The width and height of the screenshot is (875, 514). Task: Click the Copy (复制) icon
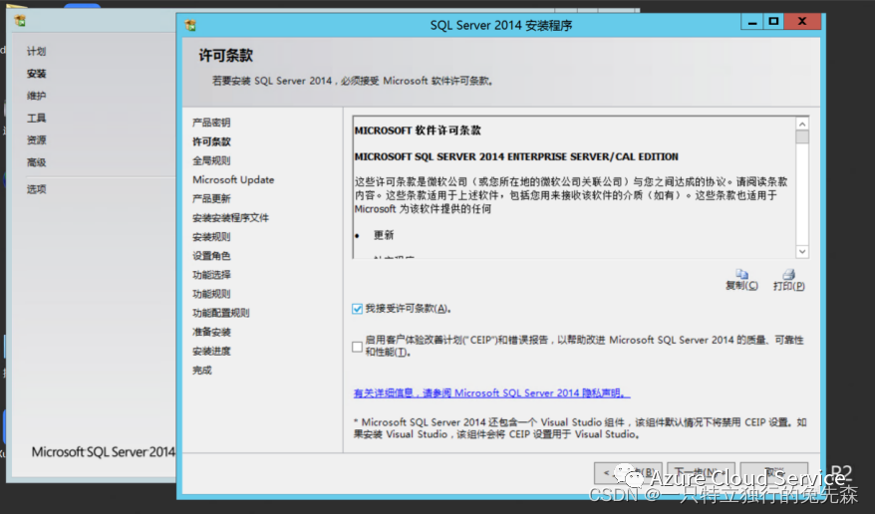(741, 274)
